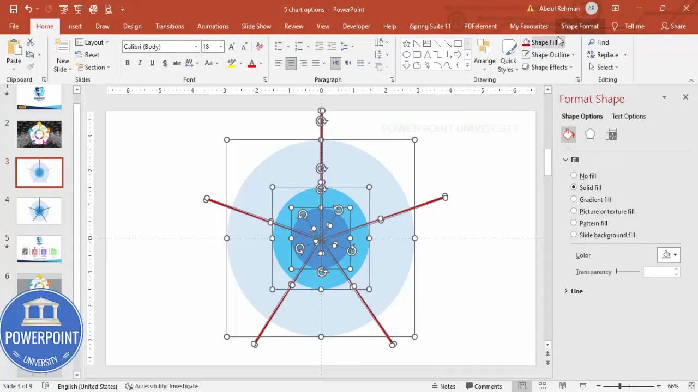Click the Find button
Viewport: 698px width, 392px height.
tap(598, 42)
